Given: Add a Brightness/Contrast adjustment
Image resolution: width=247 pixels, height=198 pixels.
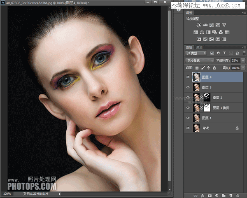Looking at the screenshot, I should [x=199, y=25].
